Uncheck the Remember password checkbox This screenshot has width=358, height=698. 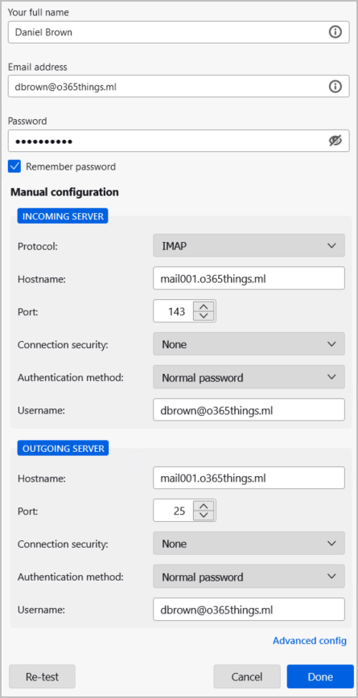pyautogui.click(x=14, y=166)
